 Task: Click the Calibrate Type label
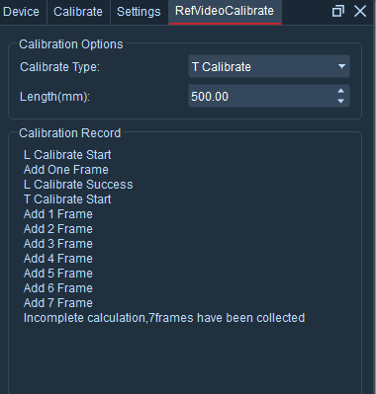pyautogui.click(x=59, y=67)
